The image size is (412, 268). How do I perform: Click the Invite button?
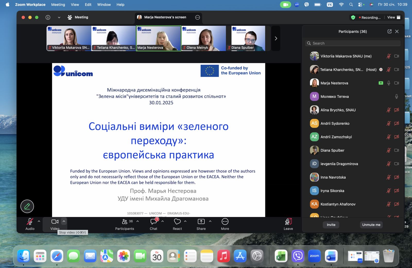pyautogui.click(x=331, y=225)
